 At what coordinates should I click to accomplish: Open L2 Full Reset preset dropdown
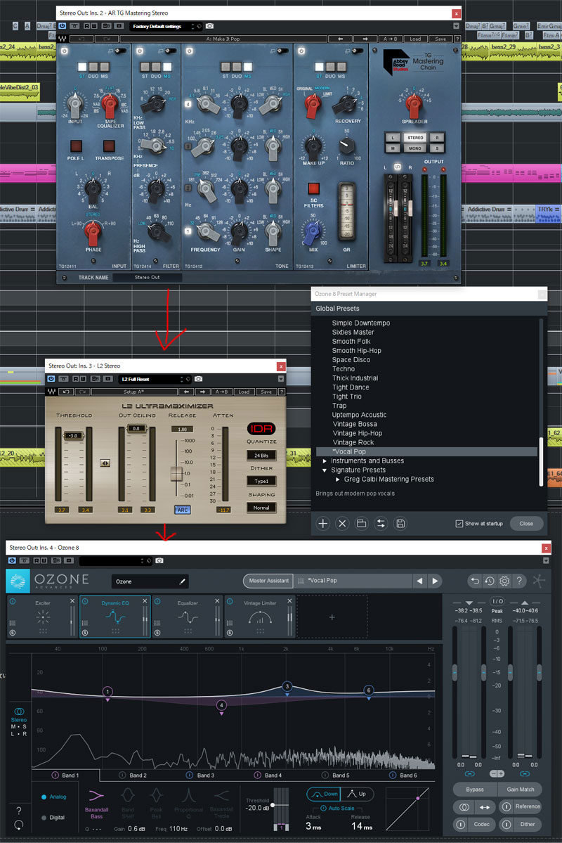[155, 379]
